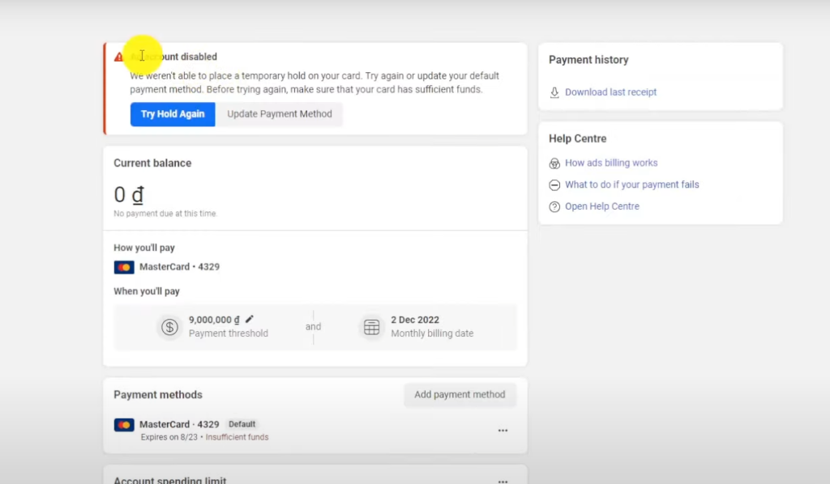Click the Payment history heading

(x=588, y=60)
